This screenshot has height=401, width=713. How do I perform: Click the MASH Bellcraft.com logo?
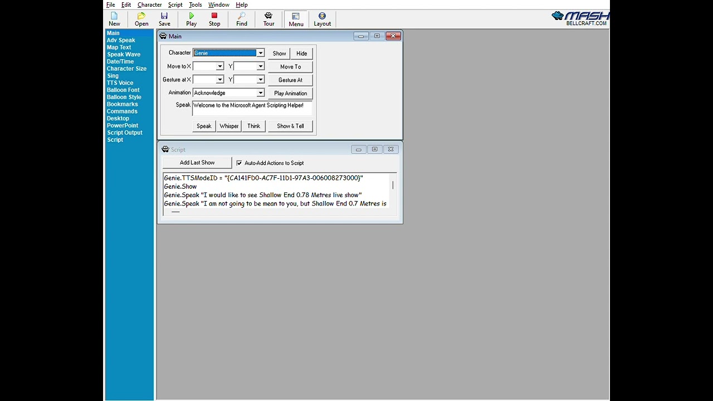[x=580, y=19]
